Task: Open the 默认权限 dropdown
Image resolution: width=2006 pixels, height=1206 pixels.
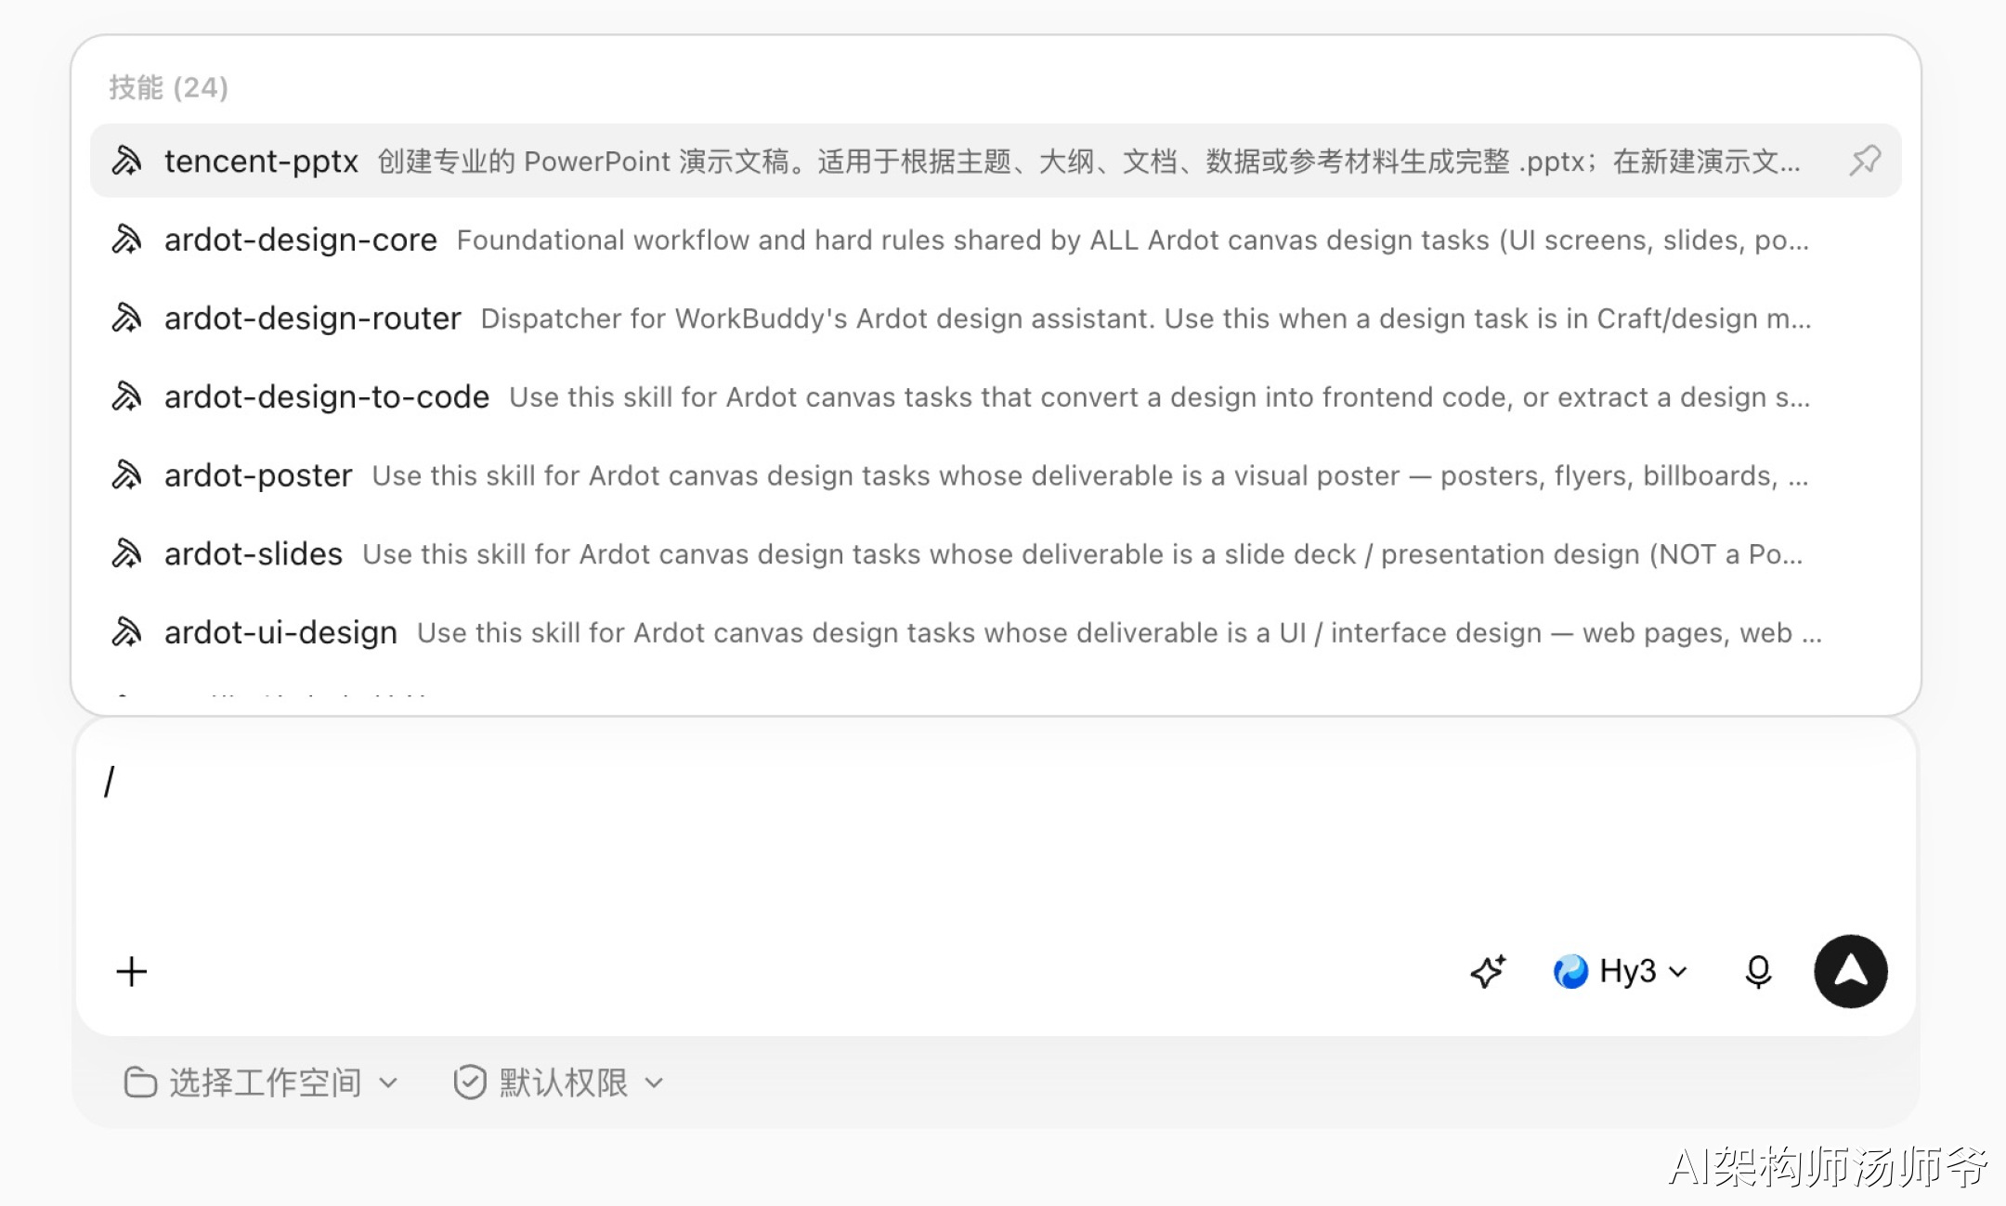Action: click(559, 1083)
